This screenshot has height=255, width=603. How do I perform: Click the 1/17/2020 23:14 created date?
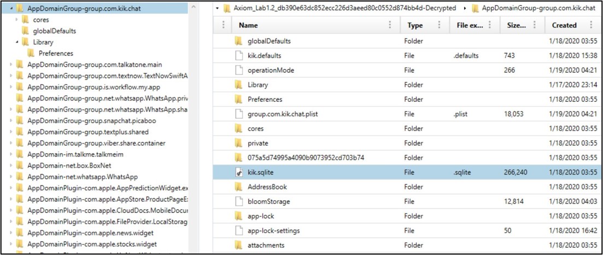573,85
